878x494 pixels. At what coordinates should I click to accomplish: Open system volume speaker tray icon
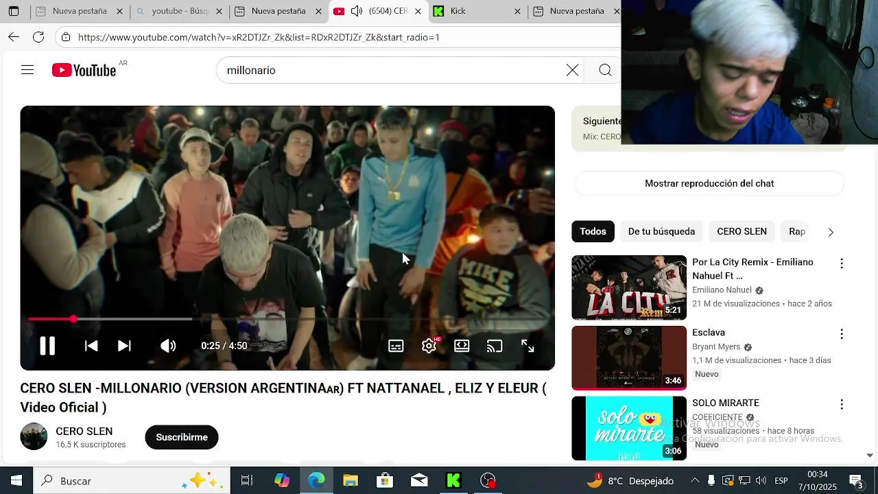pyautogui.click(x=761, y=481)
